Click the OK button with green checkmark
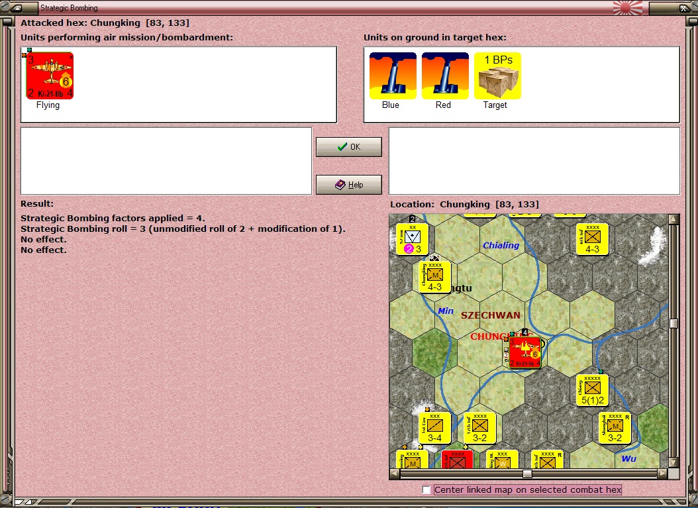Screen dimensions: 698x508 (x=349, y=147)
